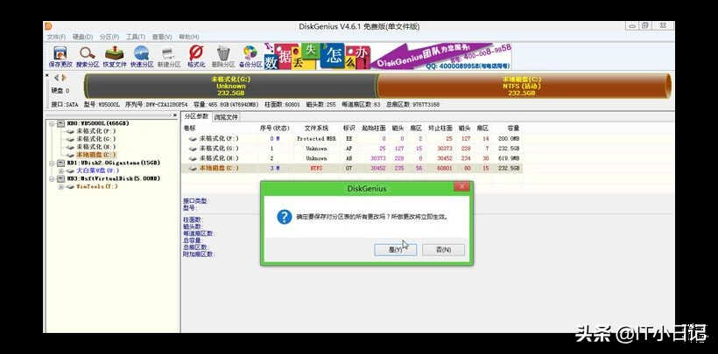Image resolution: width=718 pixels, height=354 pixels.
Task: Click the 删除分区 (Delete Partition) trash icon
Action: click(223, 56)
